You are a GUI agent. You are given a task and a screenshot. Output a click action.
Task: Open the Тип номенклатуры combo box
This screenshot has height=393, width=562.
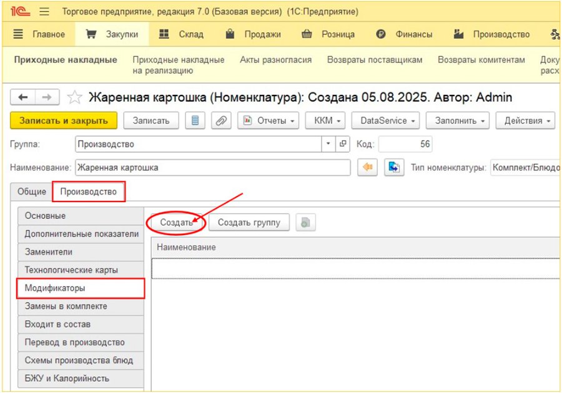coord(525,167)
